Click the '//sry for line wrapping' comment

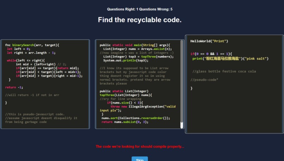pos(121,99)
